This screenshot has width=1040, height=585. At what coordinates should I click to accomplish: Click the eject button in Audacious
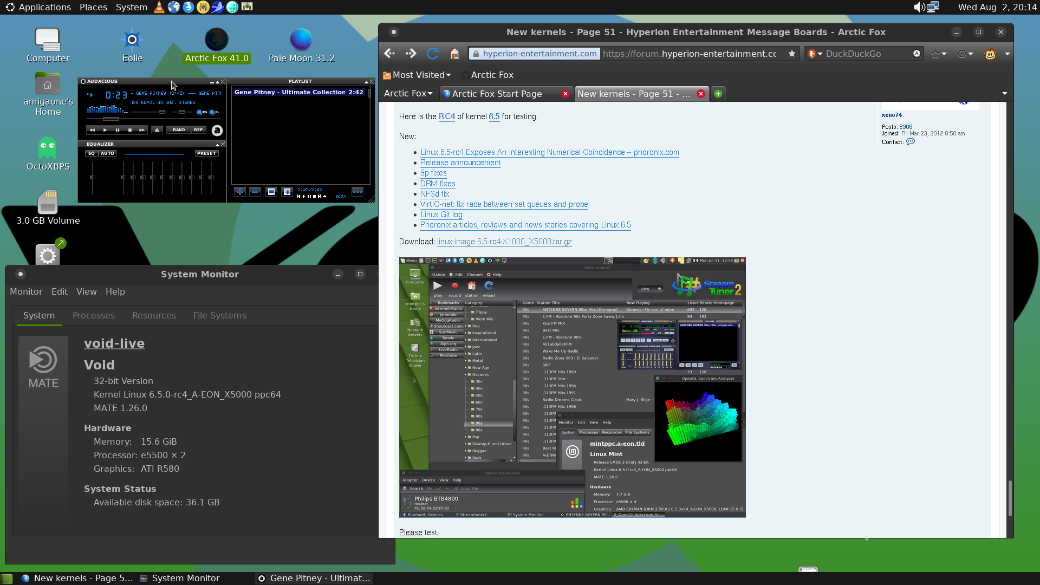point(157,130)
